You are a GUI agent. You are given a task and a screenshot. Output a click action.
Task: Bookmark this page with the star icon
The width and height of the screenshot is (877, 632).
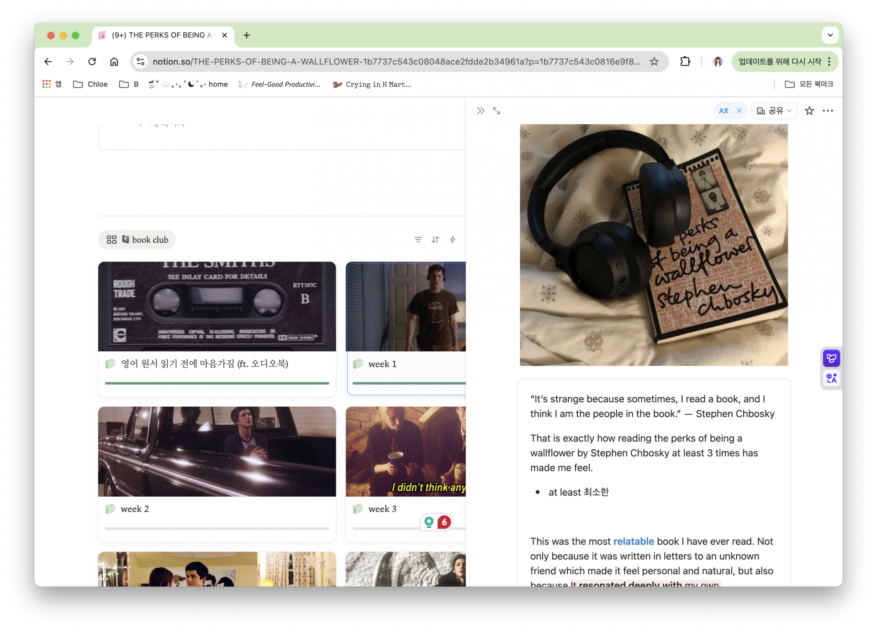[654, 62]
